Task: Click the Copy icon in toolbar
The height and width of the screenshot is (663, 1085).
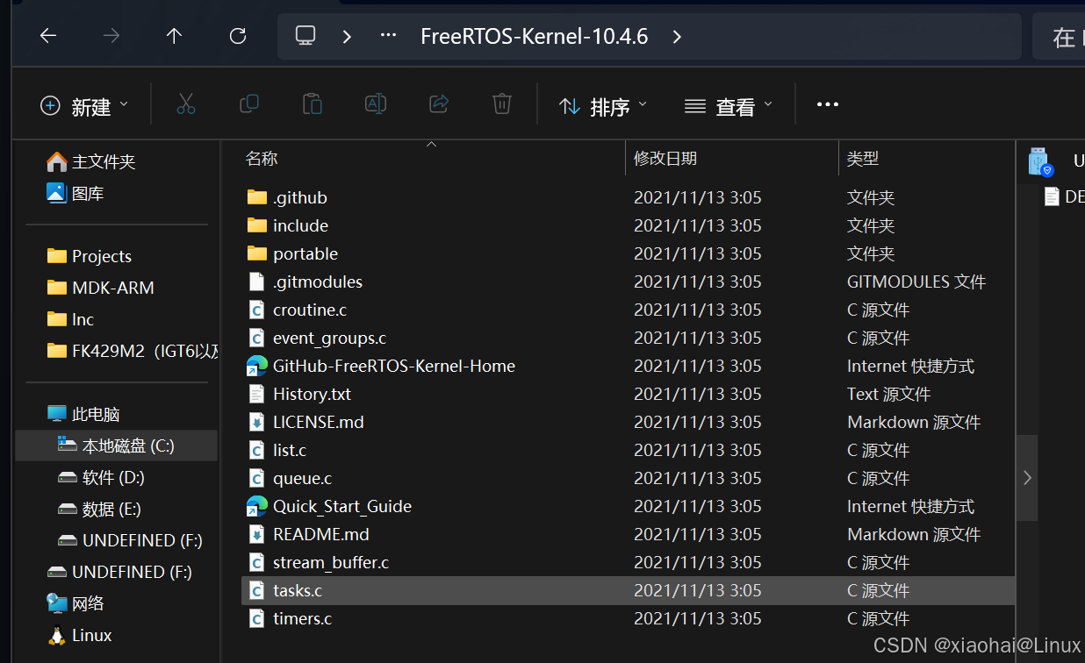Action: point(248,104)
